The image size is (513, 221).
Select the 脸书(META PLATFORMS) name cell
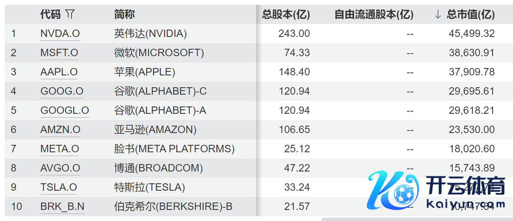coord(174,149)
